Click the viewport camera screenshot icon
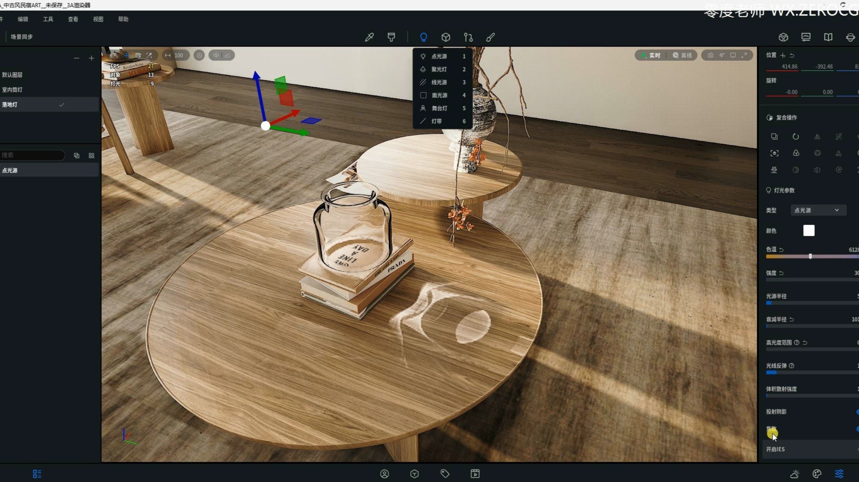859x482 pixels. click(710, 55)
